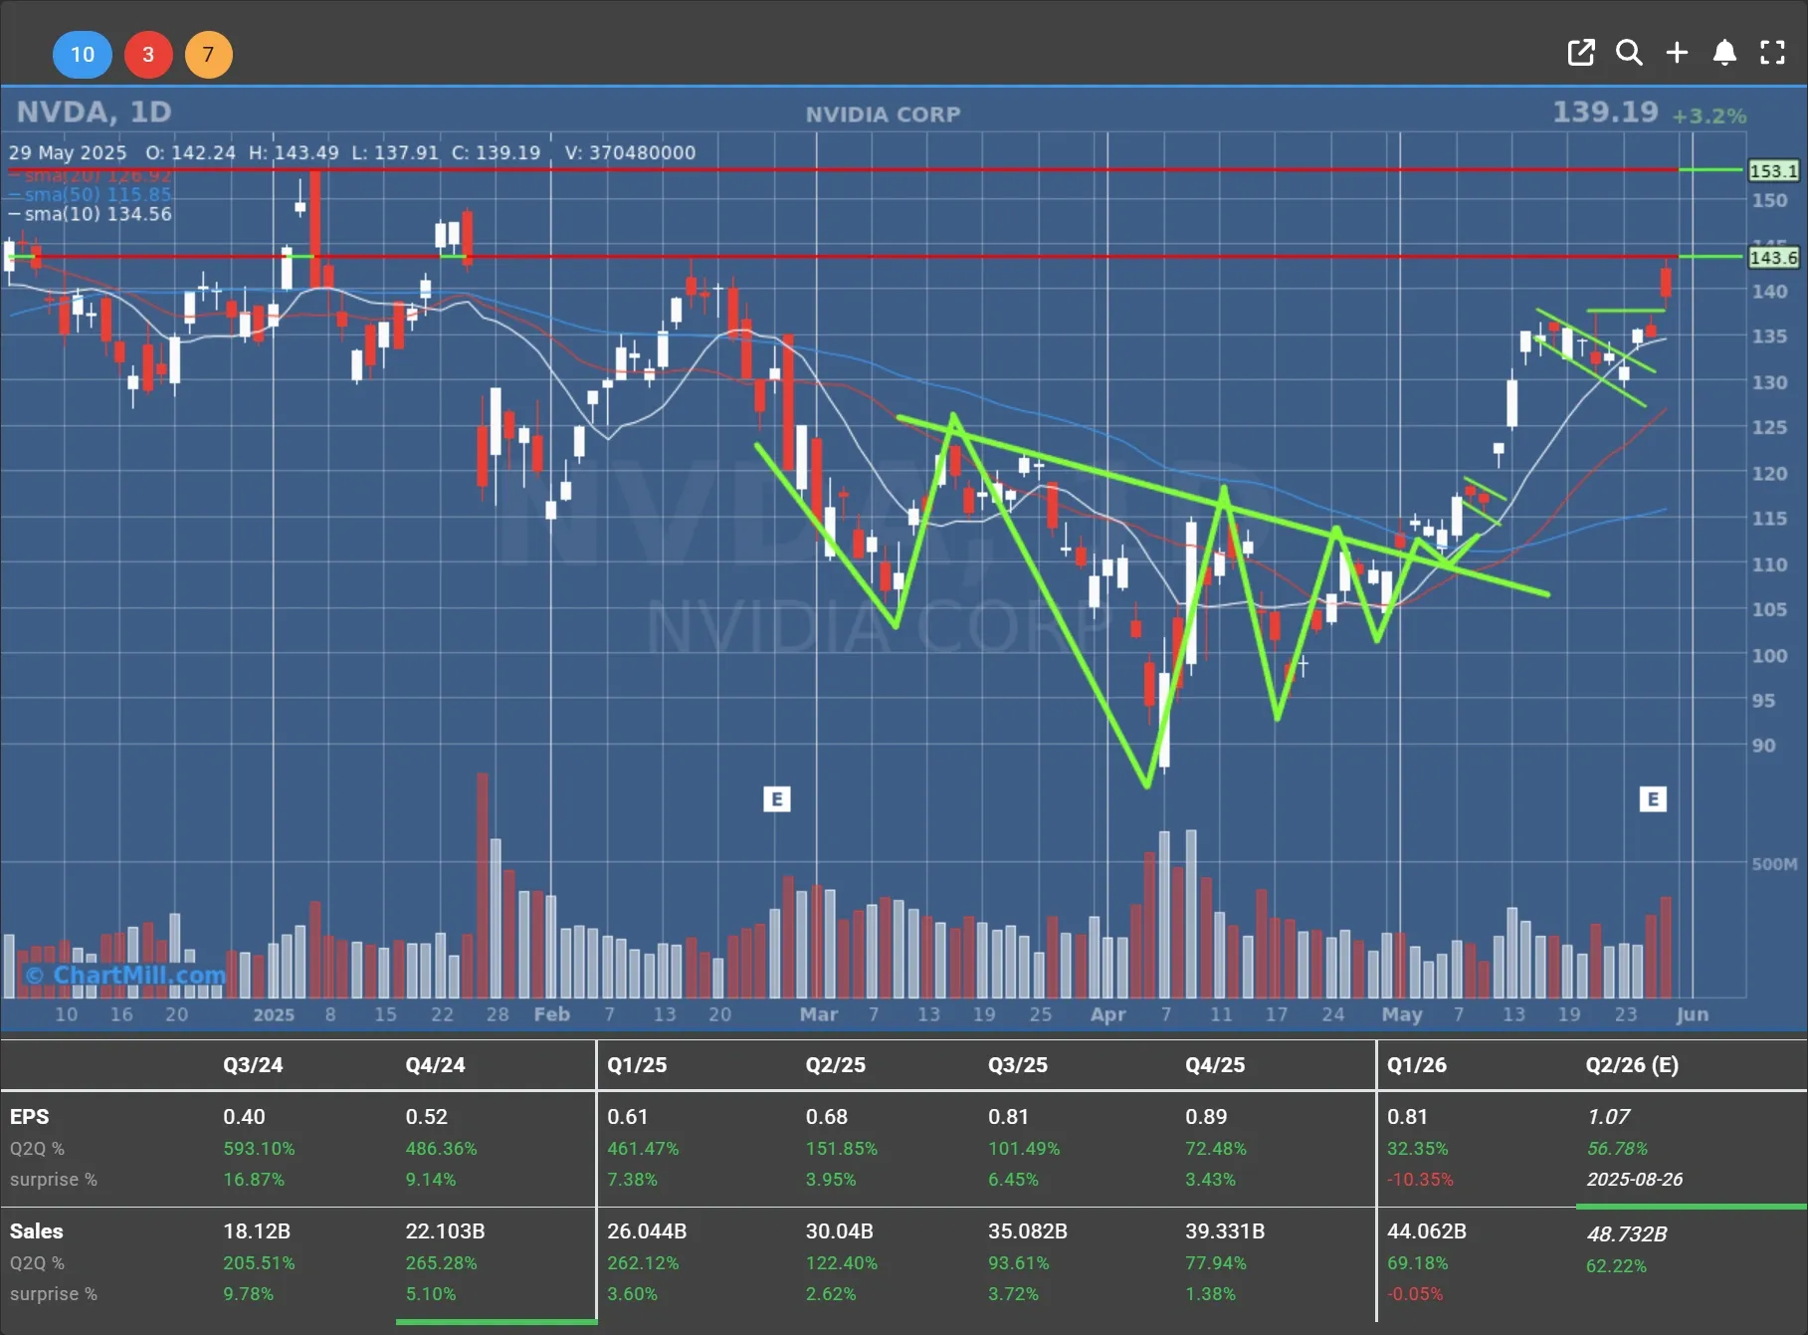This screenshot has height=1335, width=1808.
Task: Click the March earnings E marker
Action: (777, 798)
